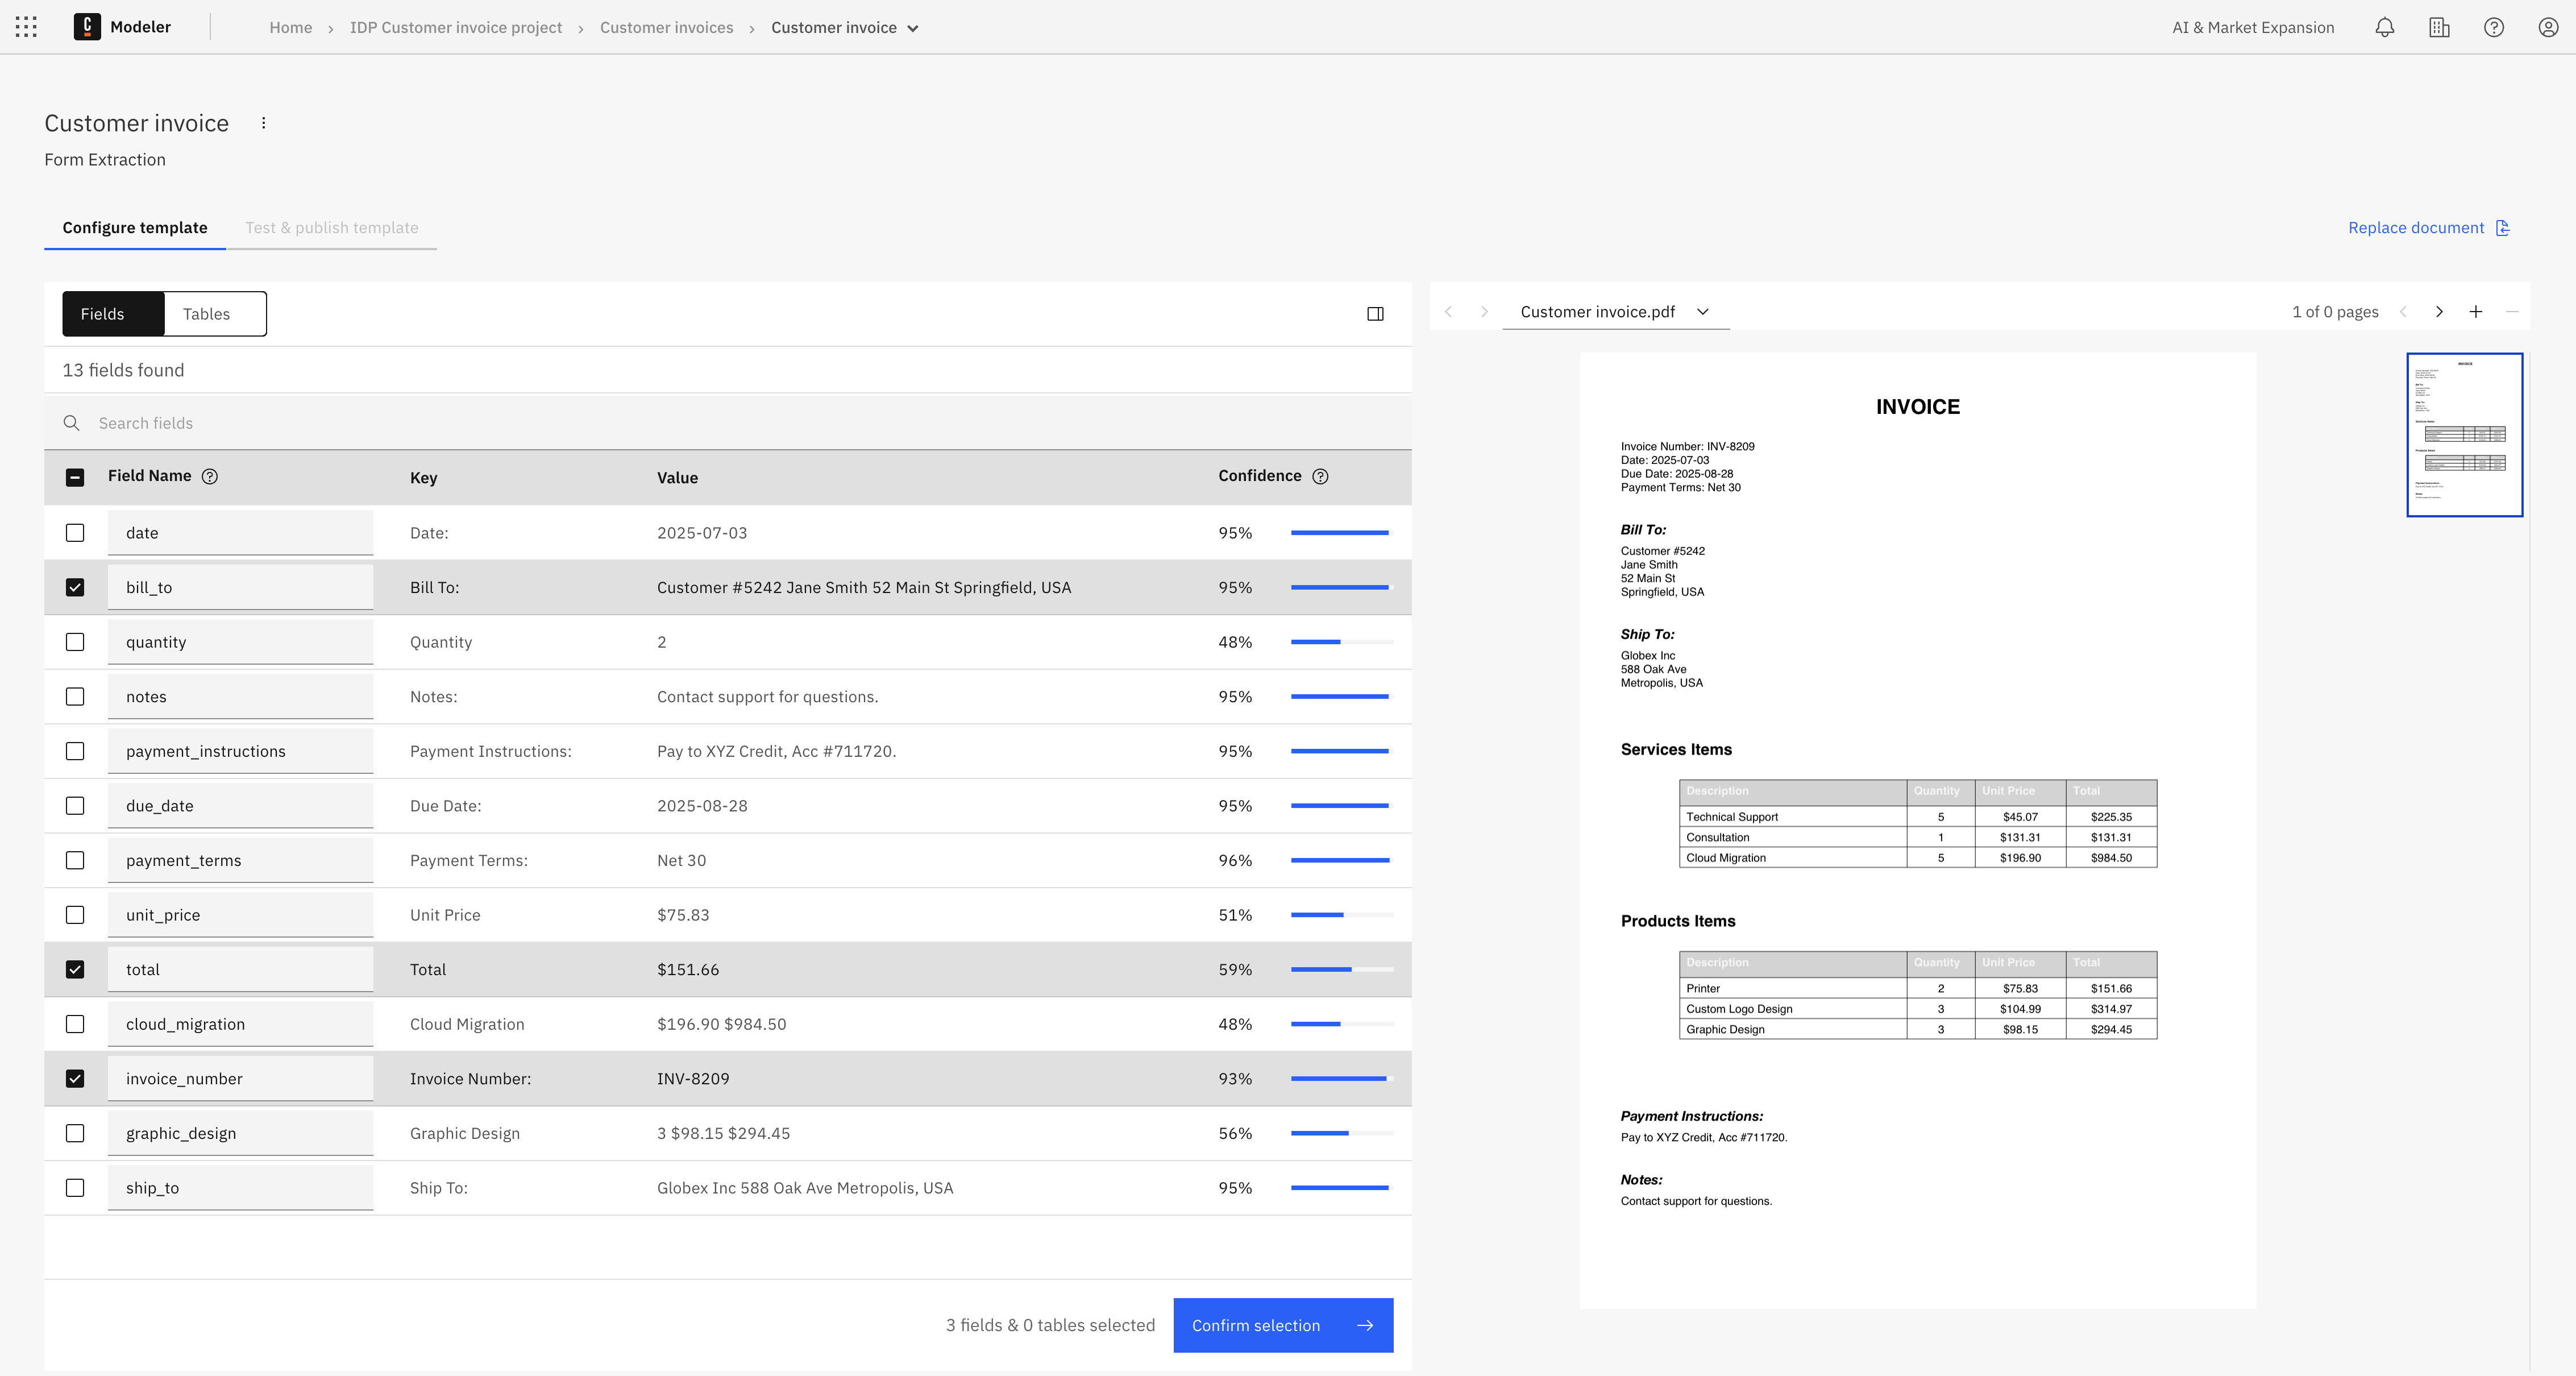Uncheck the total field checkbox
This screenshot has height=1376, width=2576.
click(75, 969)
